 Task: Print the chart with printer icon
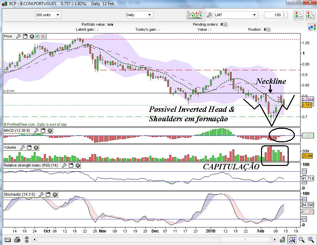(x=17, y=240)
